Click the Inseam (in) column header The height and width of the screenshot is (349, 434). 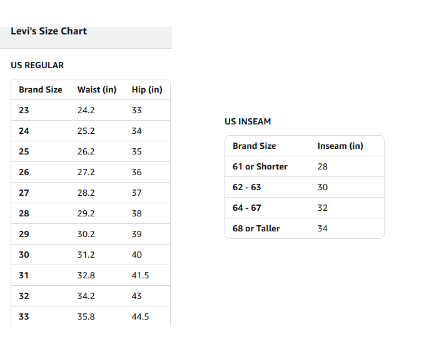click(340, 146)
